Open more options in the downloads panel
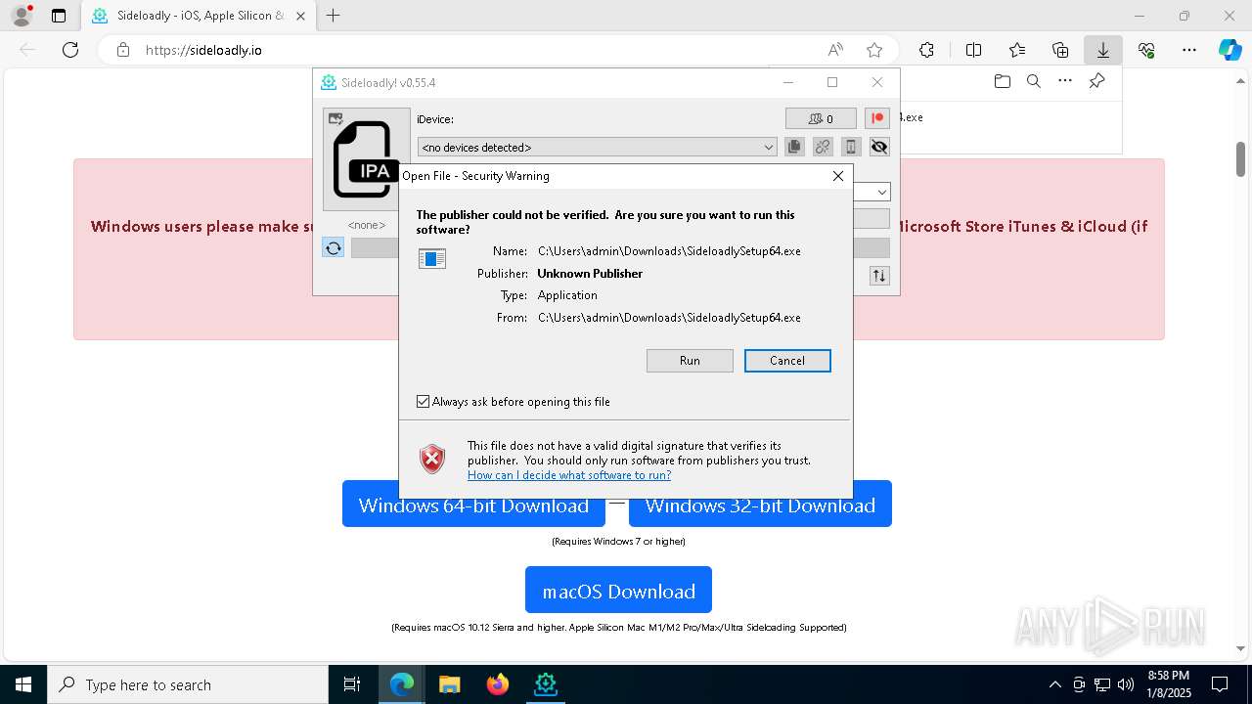1252x704 pixels. pos(1065,81)
